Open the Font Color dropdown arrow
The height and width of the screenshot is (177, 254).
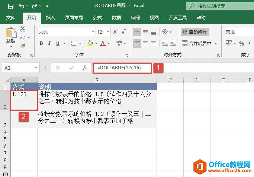(x=109, y=43)
